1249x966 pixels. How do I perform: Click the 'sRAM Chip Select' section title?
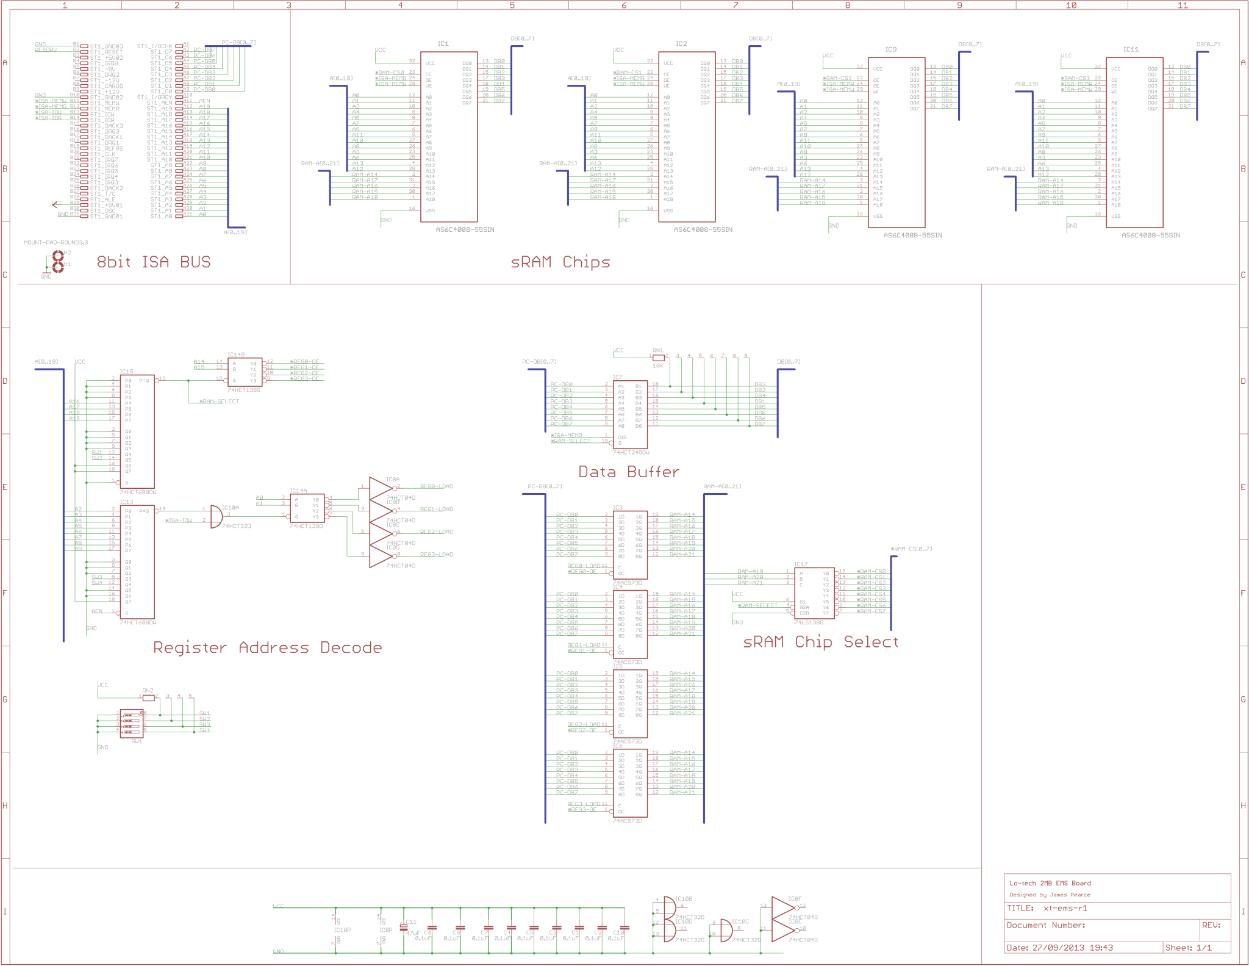821,642
